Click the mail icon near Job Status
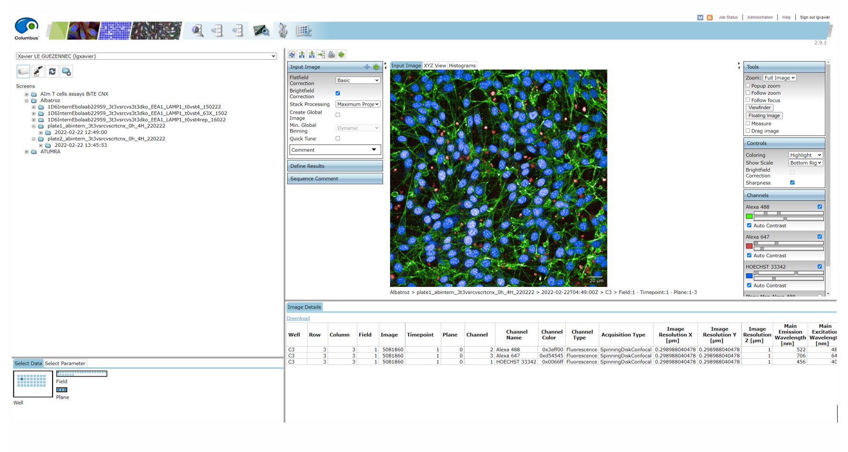848x452 pixels. pos(700,18)
